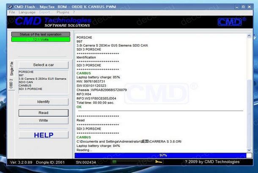Switch to the Single File tab
This screenshot has height=173, width=258.
11,68
